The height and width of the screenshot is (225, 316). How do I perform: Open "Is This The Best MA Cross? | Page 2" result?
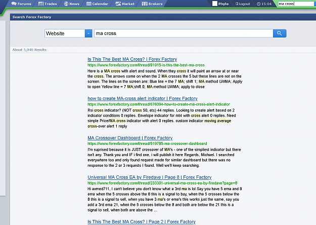pyautogui.click(x=142, y=221)
